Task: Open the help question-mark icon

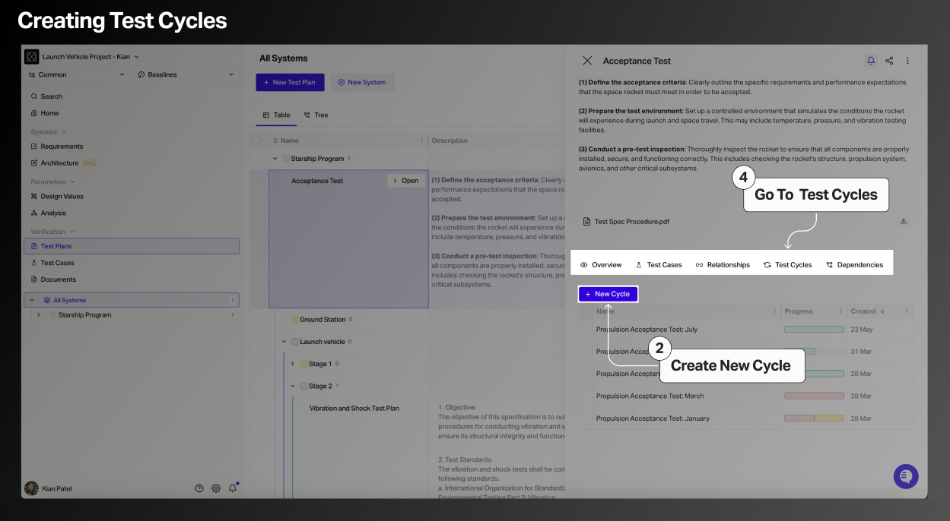Action: click(x=199, y=488)
